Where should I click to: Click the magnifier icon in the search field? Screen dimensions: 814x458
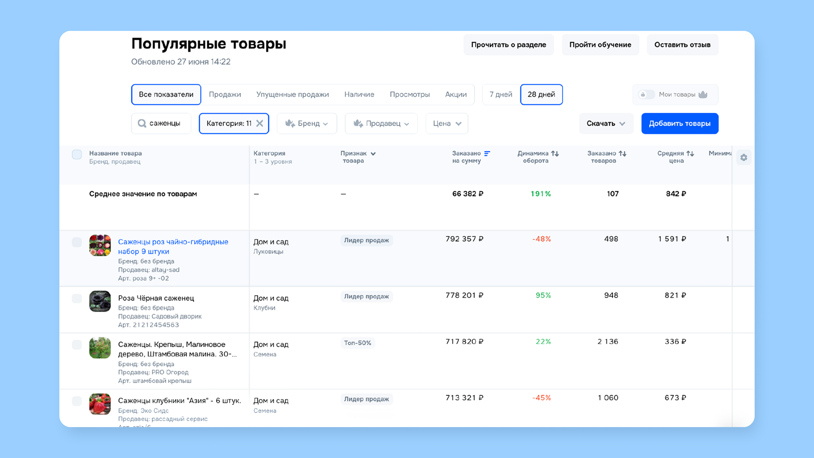[x=142, y=123]
